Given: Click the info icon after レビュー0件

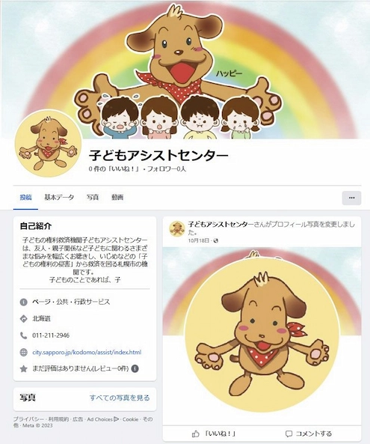Looking at the screenshot, I should click(x=135, y=368).
